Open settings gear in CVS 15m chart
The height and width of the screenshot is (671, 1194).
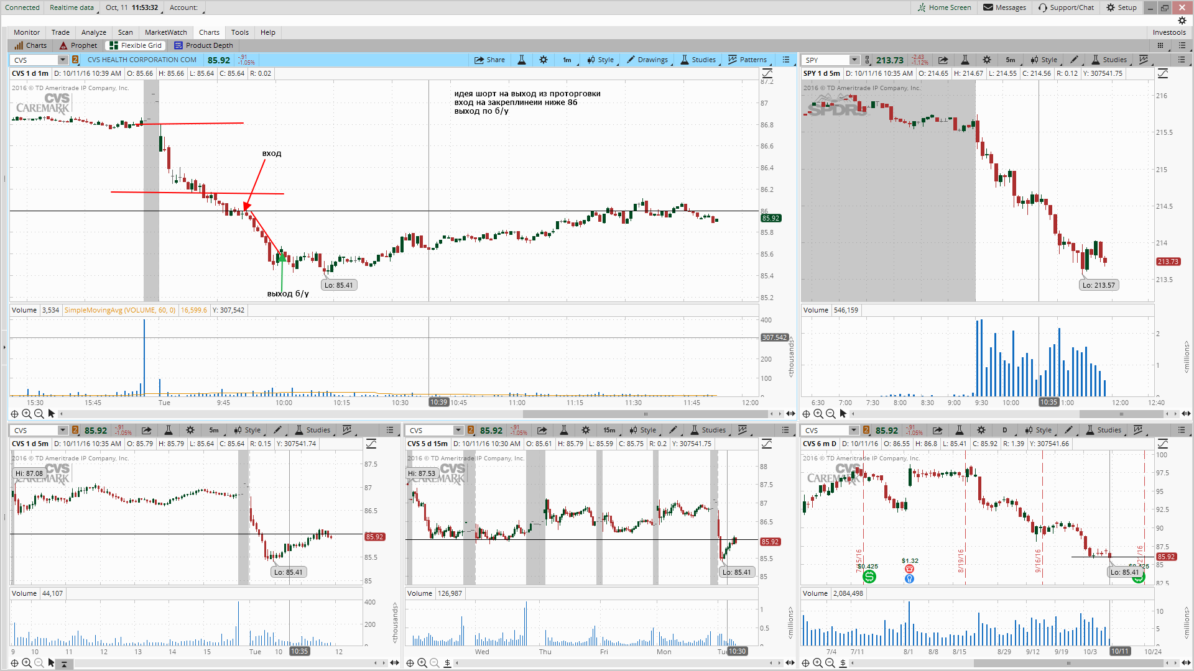pos(586,430)
